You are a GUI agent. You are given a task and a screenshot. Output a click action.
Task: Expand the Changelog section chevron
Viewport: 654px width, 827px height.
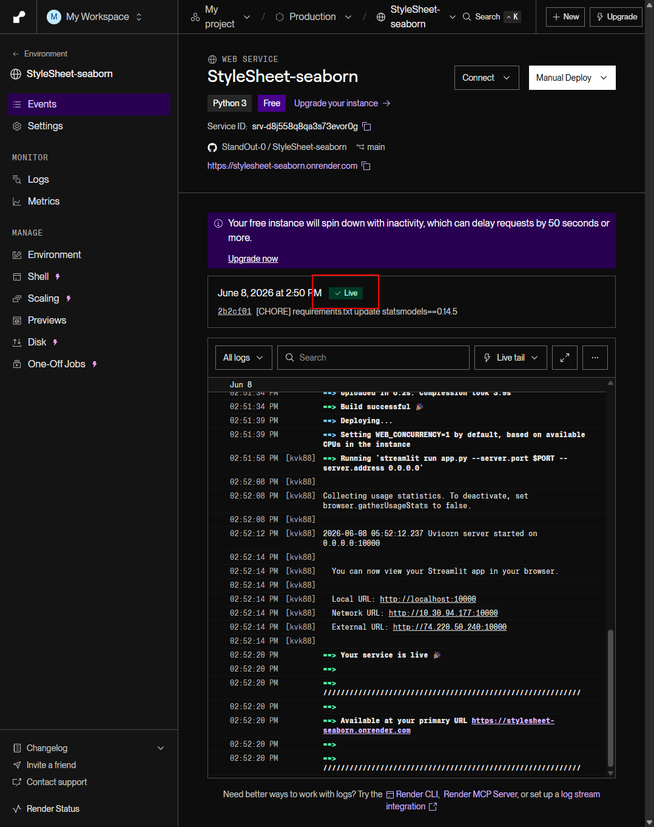point(161,748)
